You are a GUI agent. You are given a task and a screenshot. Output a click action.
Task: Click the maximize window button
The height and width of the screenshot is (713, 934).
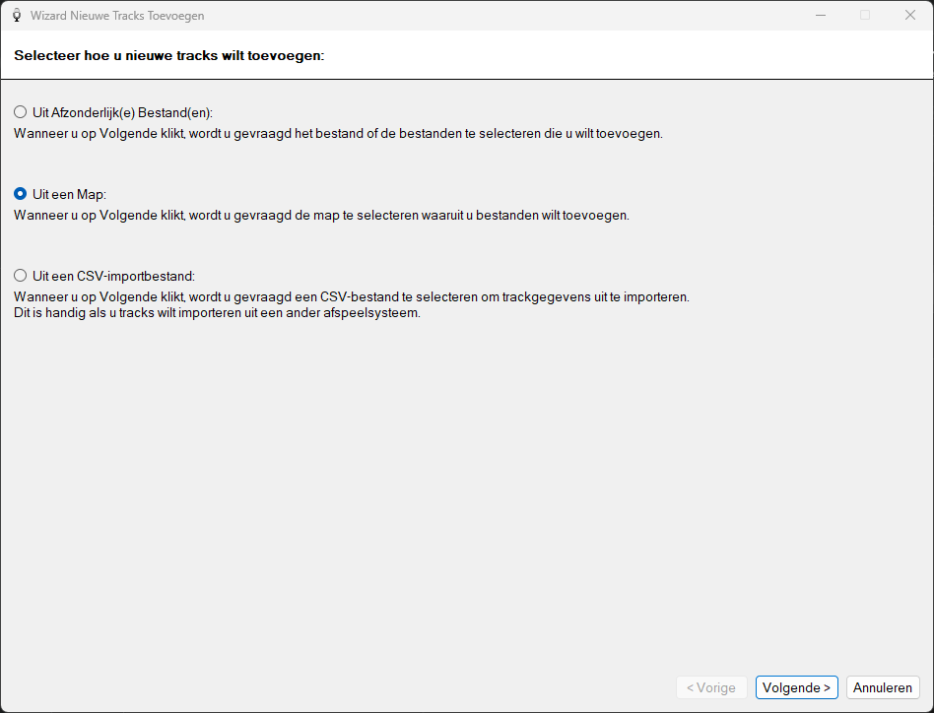[865, 15]
